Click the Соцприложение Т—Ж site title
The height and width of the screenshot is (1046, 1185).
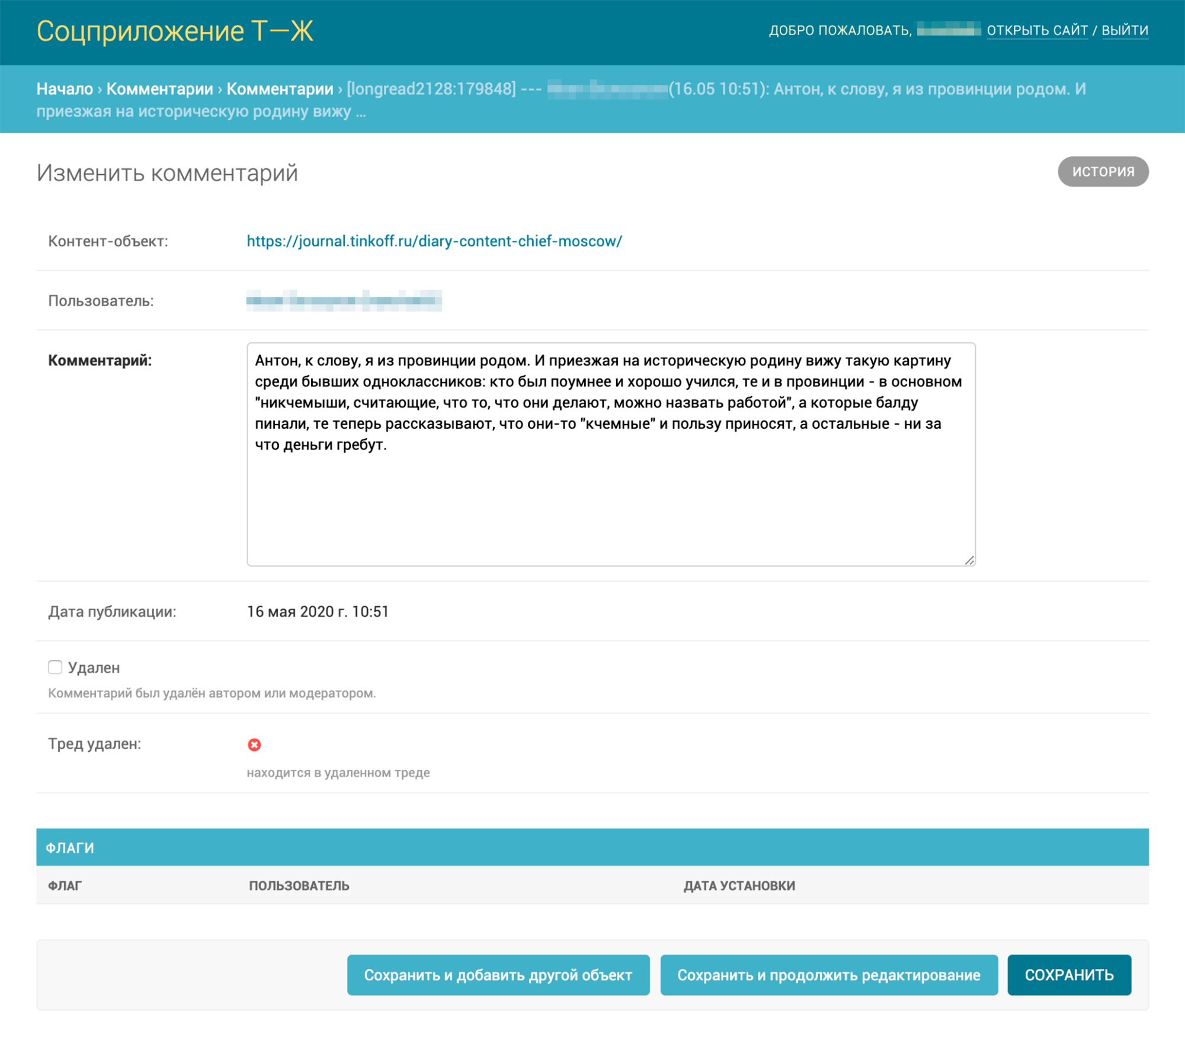point(175,31)
